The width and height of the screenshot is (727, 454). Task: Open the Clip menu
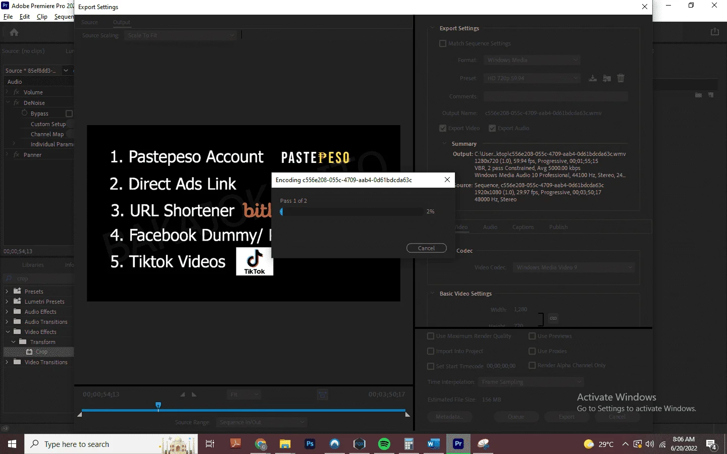[x=42, y=17]
